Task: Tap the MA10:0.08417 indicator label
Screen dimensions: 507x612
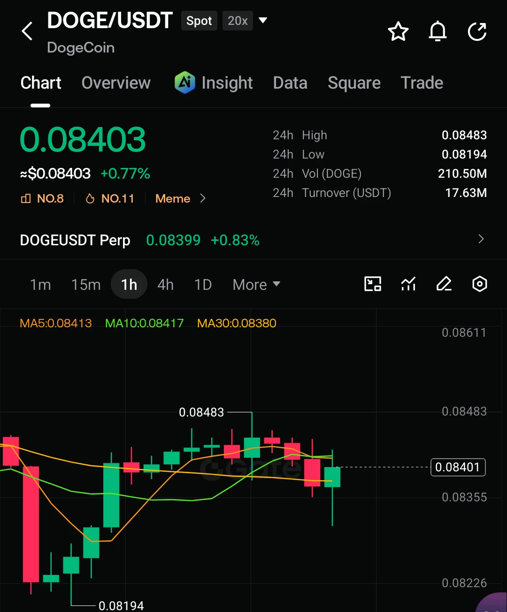Action: [x=144, y=323]
